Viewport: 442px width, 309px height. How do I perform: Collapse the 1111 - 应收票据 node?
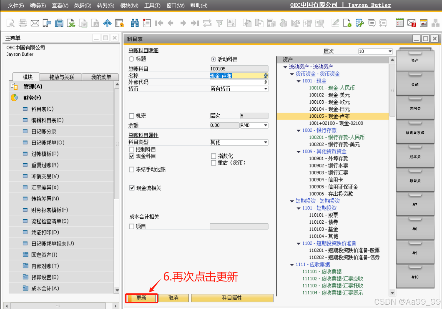pyautogui.click(x=292, y=265)
